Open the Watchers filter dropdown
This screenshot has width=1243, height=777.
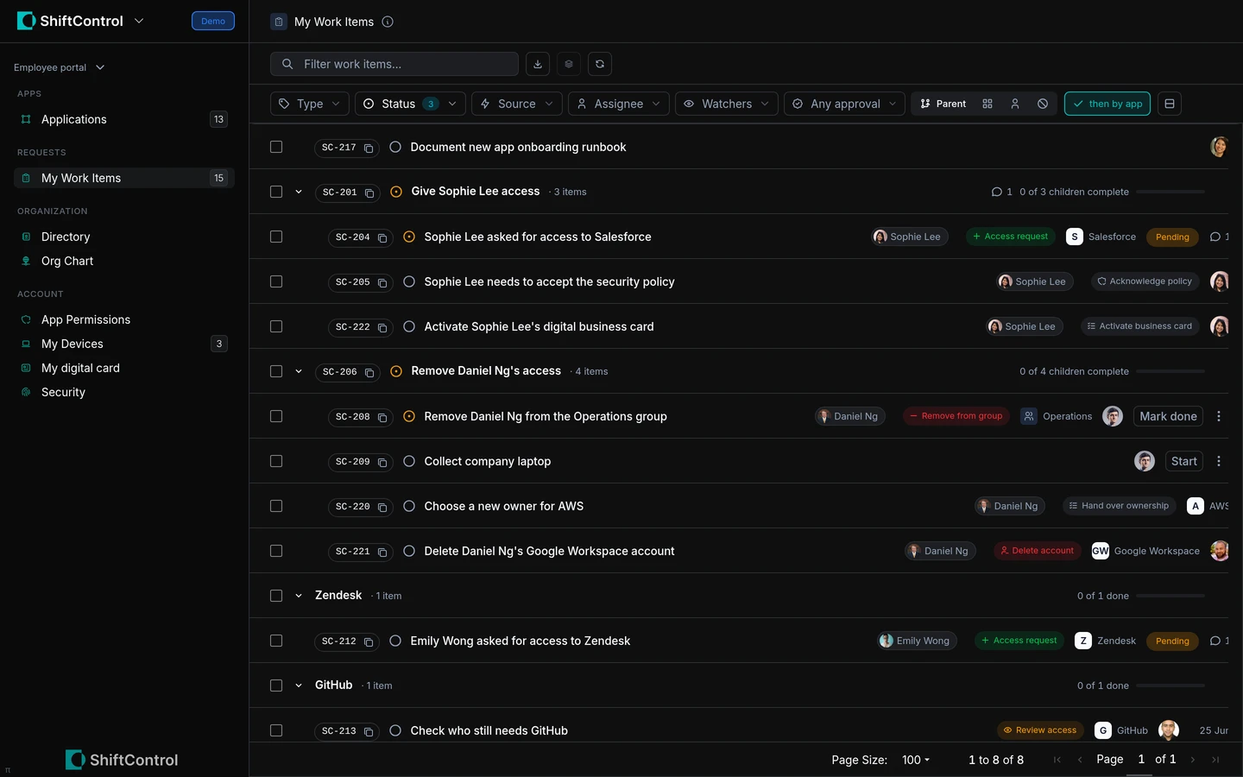coord(727,104)
